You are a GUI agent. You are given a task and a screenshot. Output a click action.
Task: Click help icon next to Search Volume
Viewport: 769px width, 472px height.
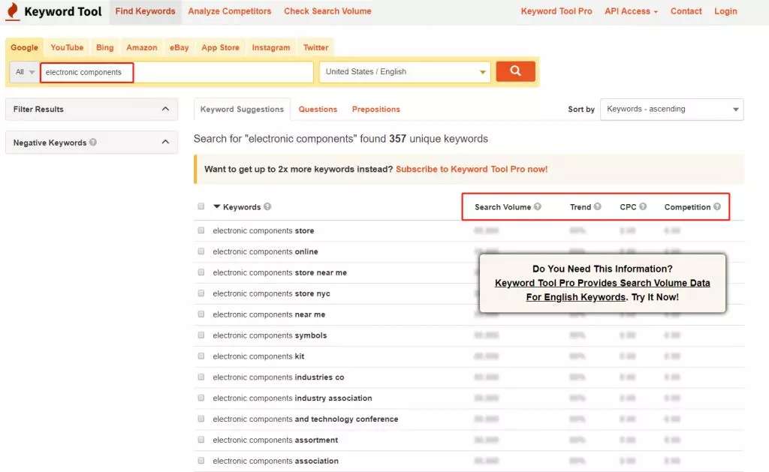click(538, 207)
